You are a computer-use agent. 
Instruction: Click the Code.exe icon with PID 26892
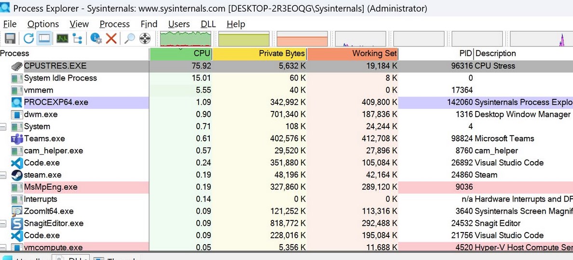(17, 163)
